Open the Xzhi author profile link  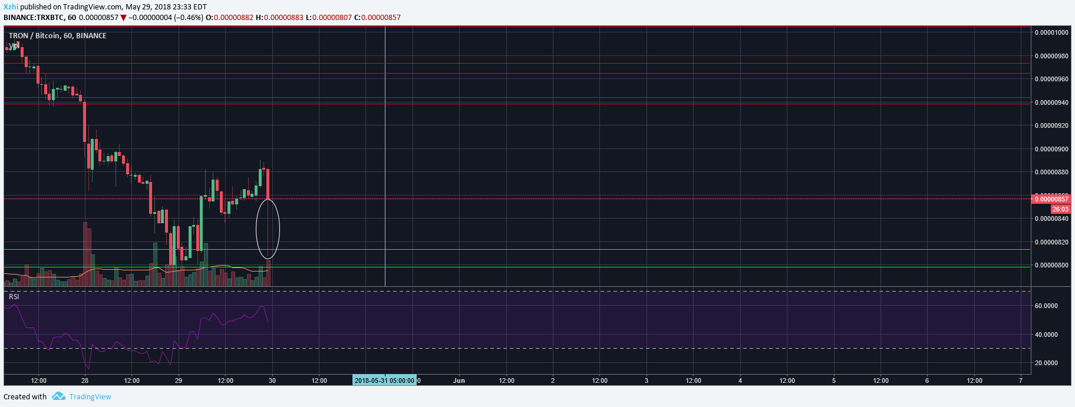click(11, 7)
